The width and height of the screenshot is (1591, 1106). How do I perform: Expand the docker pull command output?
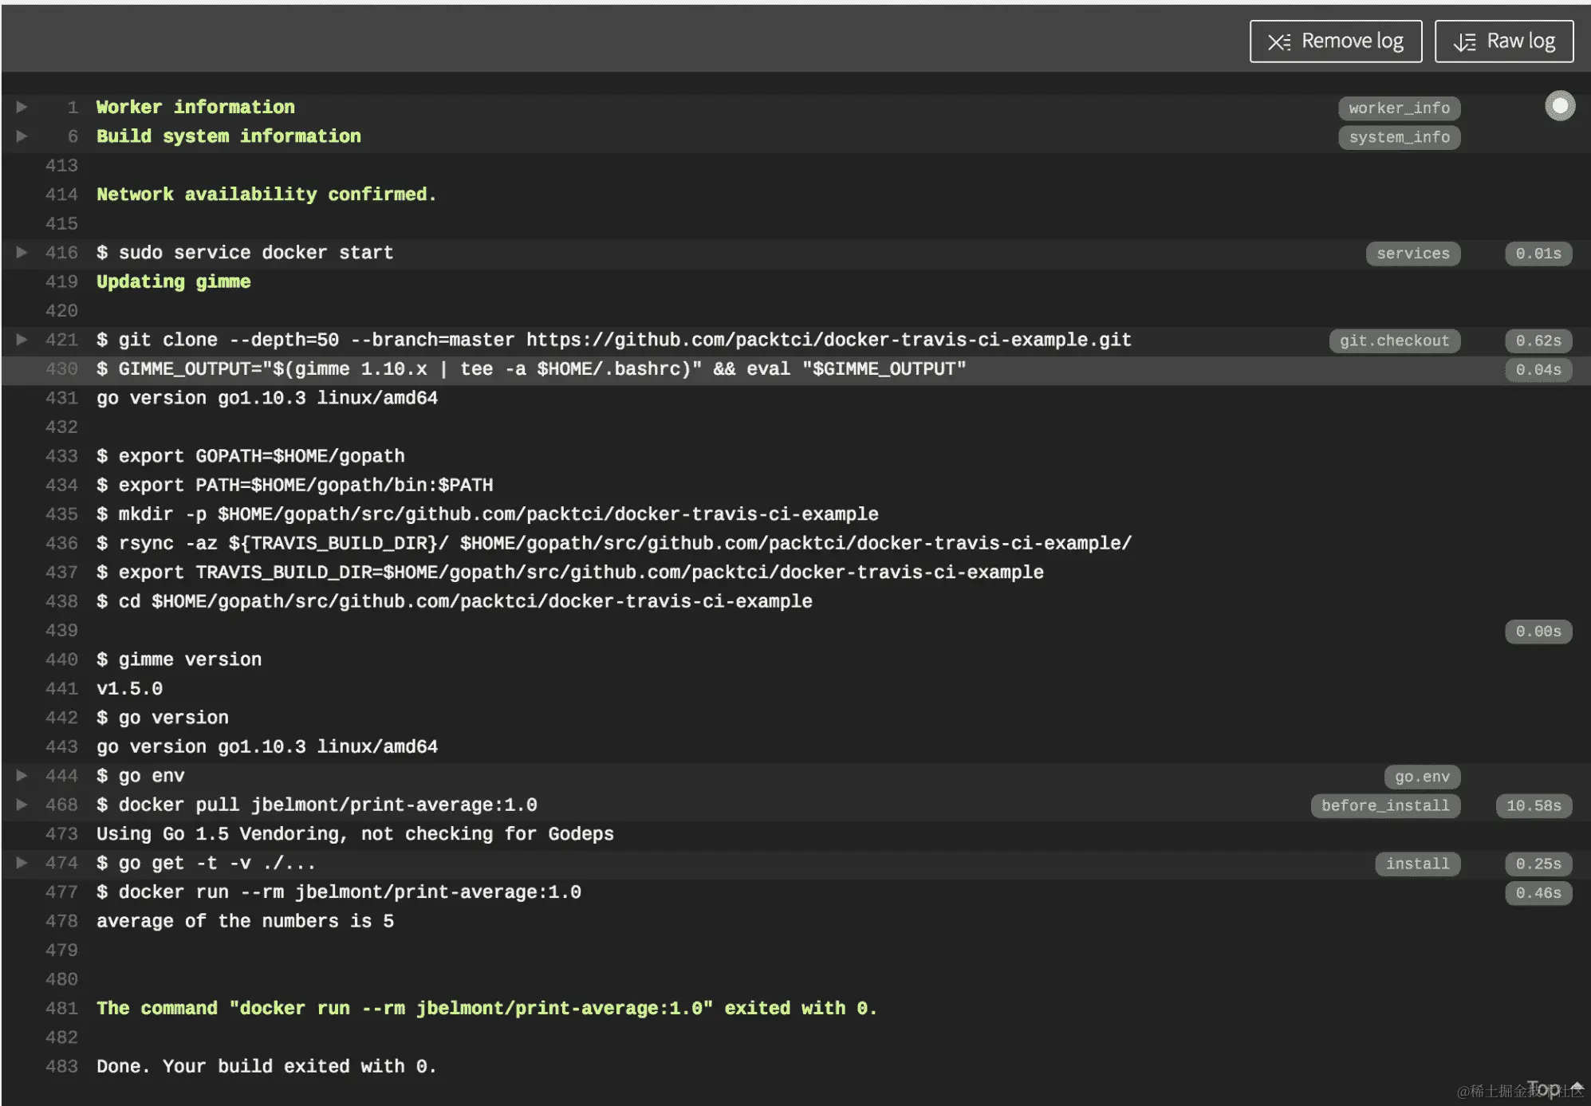[x=22, y=805]
